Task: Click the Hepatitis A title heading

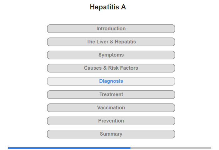Action: (108, 7)
